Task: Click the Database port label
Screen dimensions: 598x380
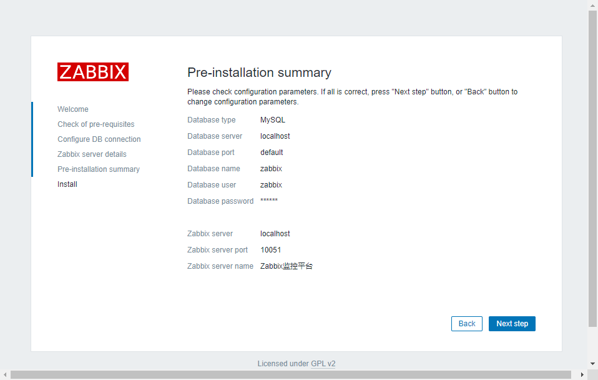Action: 211,152
